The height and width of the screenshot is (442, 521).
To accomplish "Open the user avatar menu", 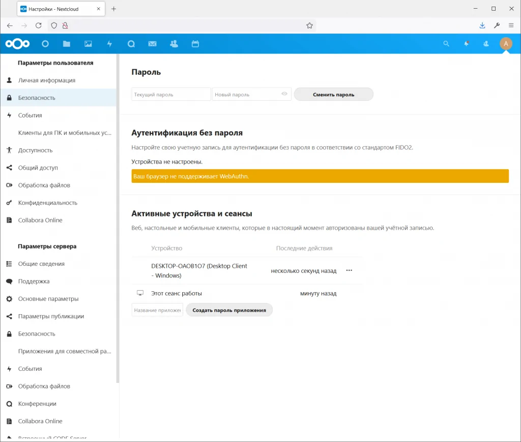I will 505,44.
